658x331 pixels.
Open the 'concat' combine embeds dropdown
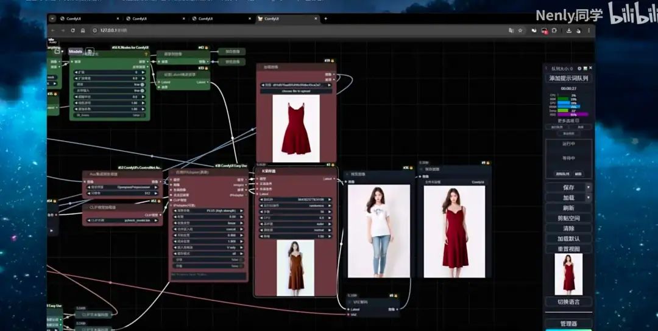208,229
